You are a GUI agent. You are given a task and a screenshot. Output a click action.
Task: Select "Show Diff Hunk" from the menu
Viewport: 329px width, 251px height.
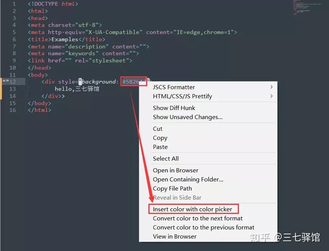tap(174, 108)
